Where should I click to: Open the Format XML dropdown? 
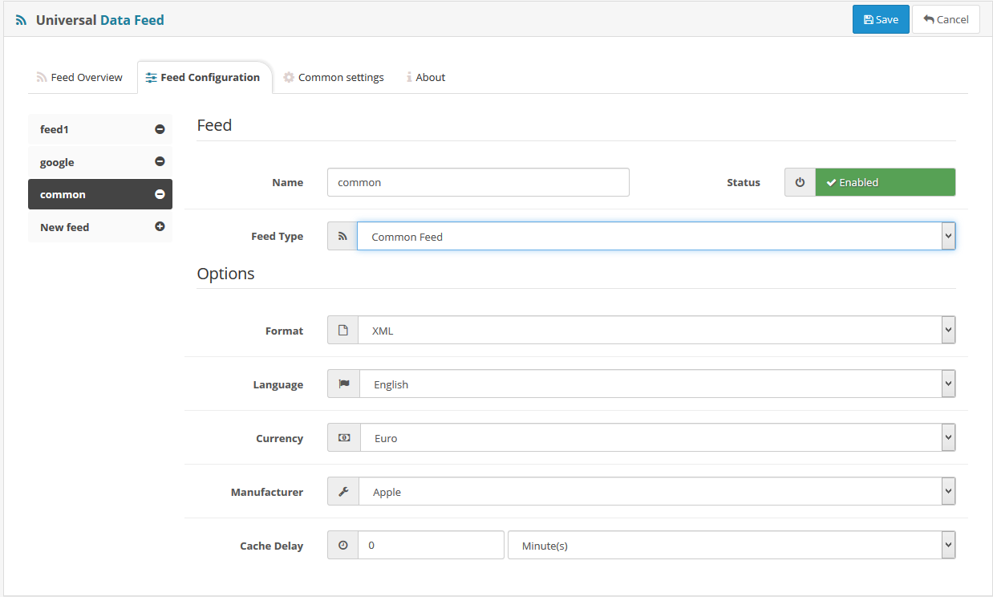(x=657, y=330)
